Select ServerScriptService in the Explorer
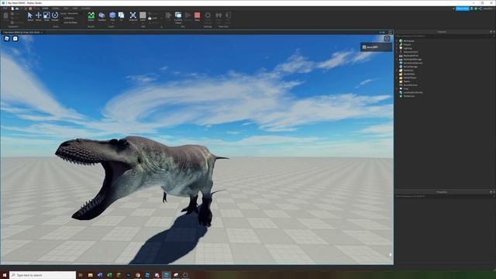496x279 pixels. click(413, 63)
